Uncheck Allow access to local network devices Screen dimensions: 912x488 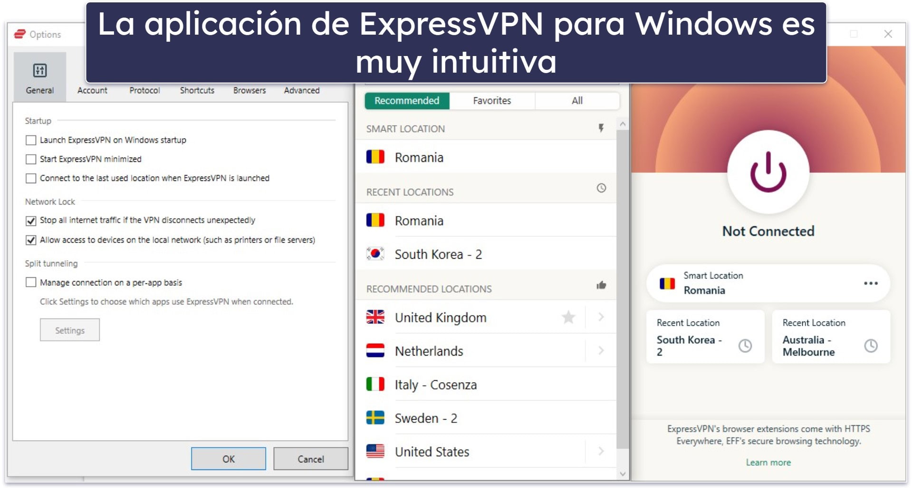click(31, 240)
